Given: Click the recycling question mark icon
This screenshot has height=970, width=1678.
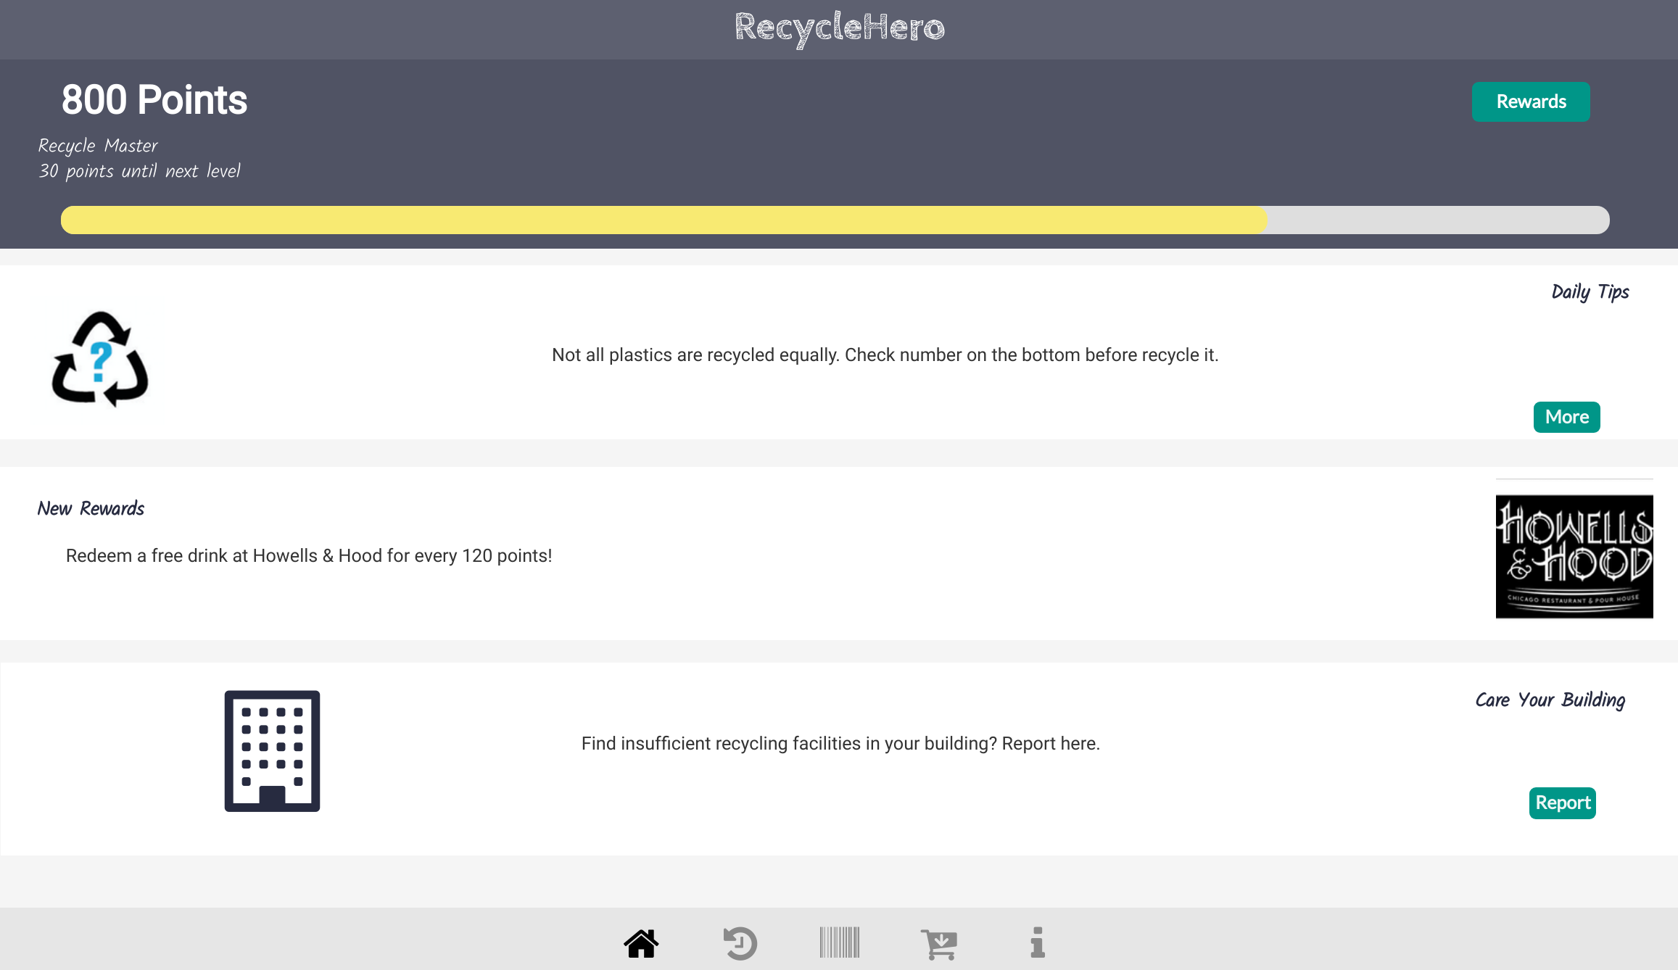Looking at the screenshot, I should coord(100,359).
